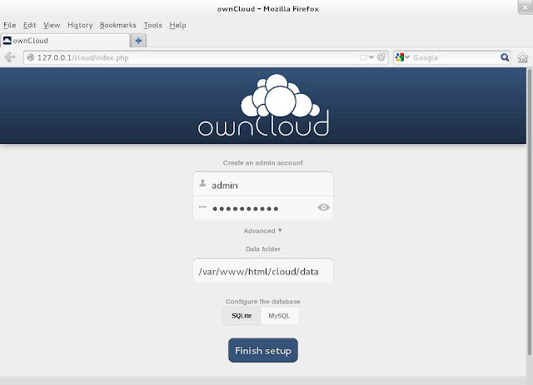Viewport: 533px width, 385px height.
Task: Open the Tools menu
Action: [x=152, y=25]
